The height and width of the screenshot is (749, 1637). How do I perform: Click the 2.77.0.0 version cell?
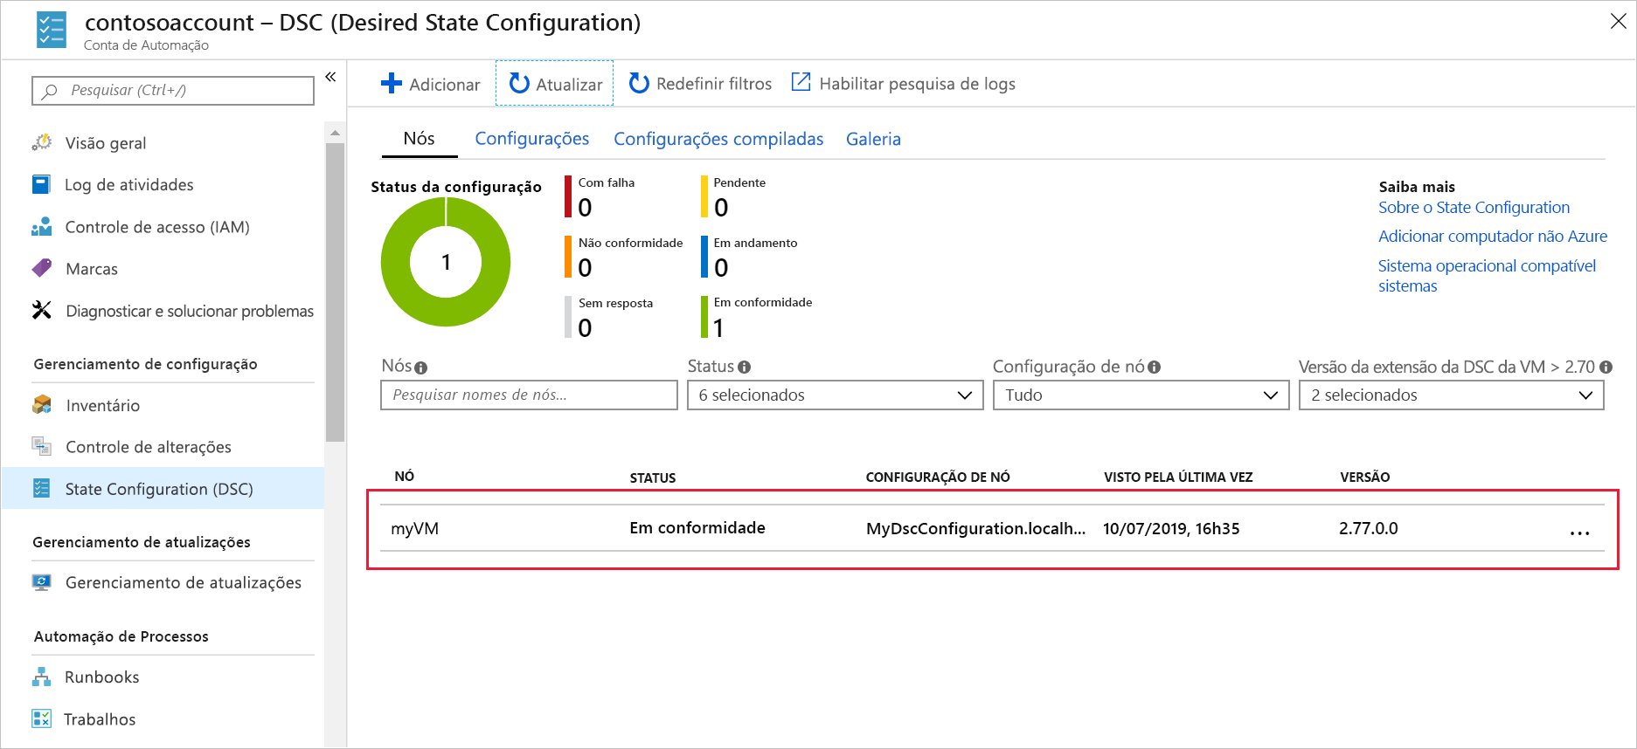click(x=1368, y=528)
